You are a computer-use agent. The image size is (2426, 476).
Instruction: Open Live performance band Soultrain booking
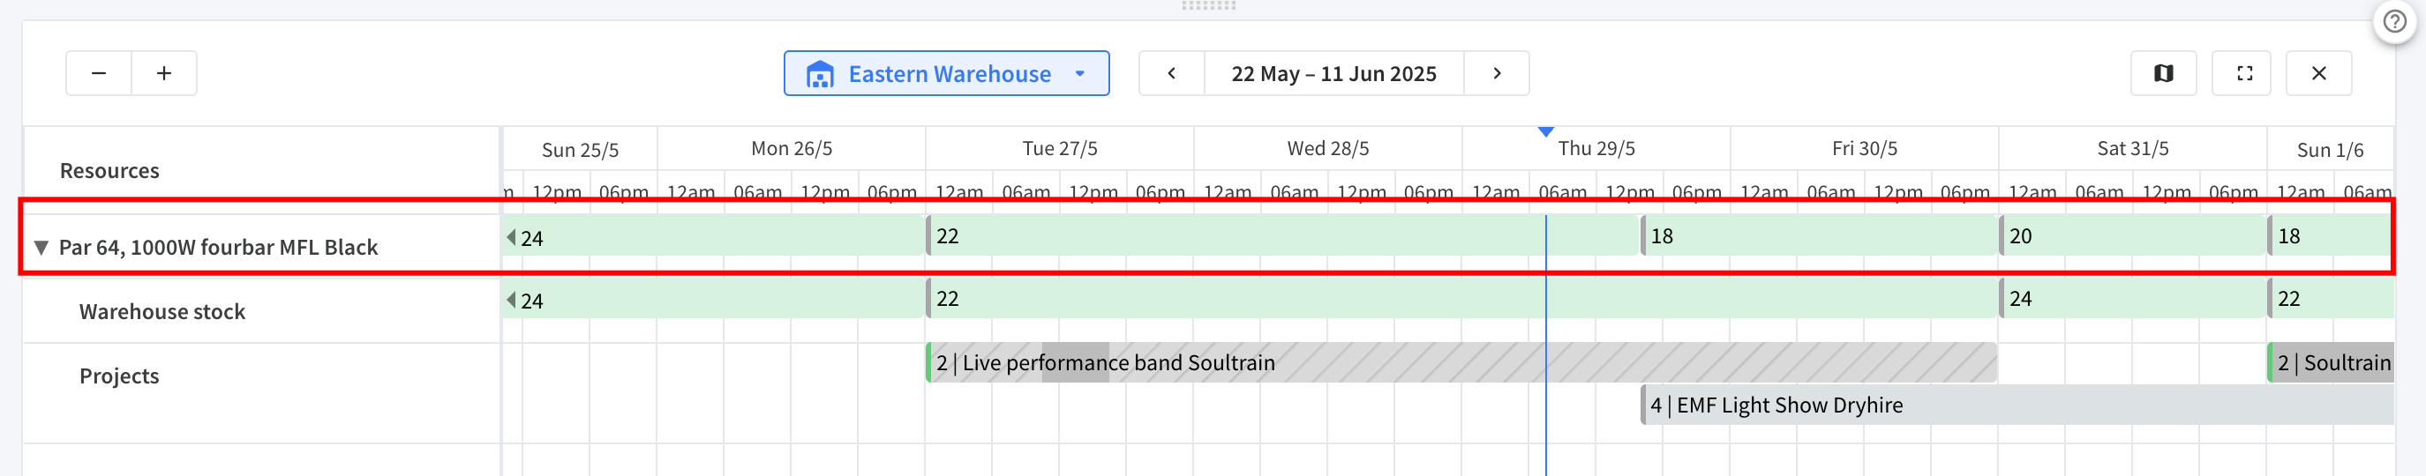1461,363
